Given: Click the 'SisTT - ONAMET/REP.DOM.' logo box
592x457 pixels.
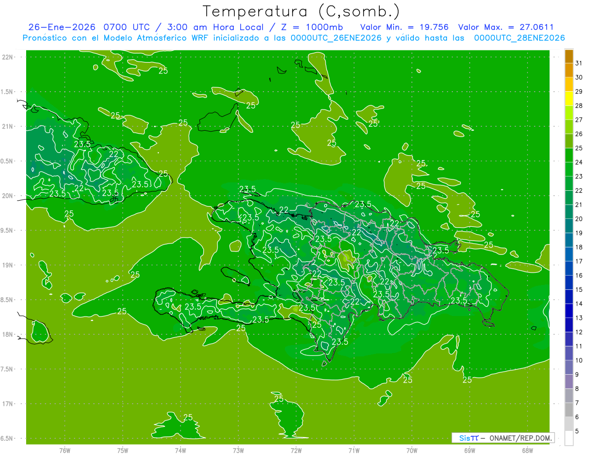Looking at the screenshot, I should (503, 438).
